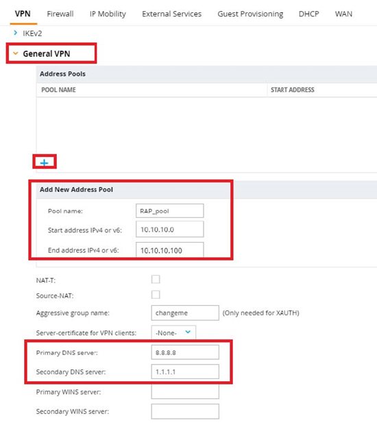Open the IP Mobility tab
The height and width of the screenshot is (425, 377).
pyautogui.click(x=108, y=14)
